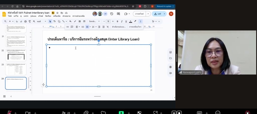The width and height of the screenshot is (257, 114).
Task: Star the presentation title
Action: coord(57,13)
